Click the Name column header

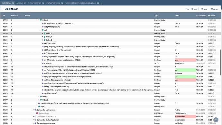tap(27, 15)
